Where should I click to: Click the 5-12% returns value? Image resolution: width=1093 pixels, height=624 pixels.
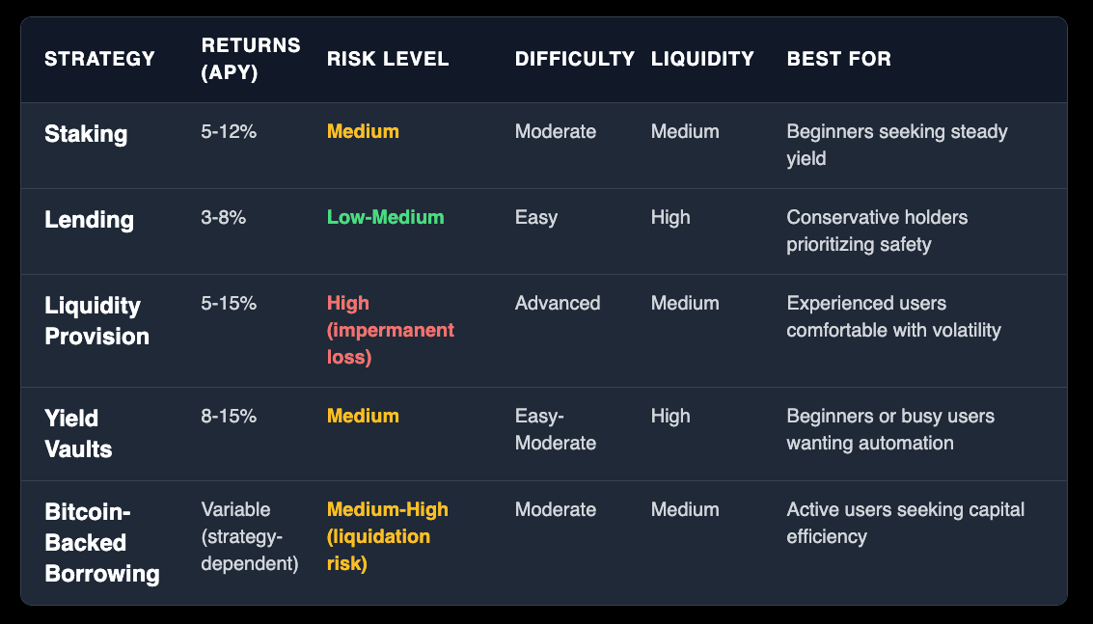229,132
